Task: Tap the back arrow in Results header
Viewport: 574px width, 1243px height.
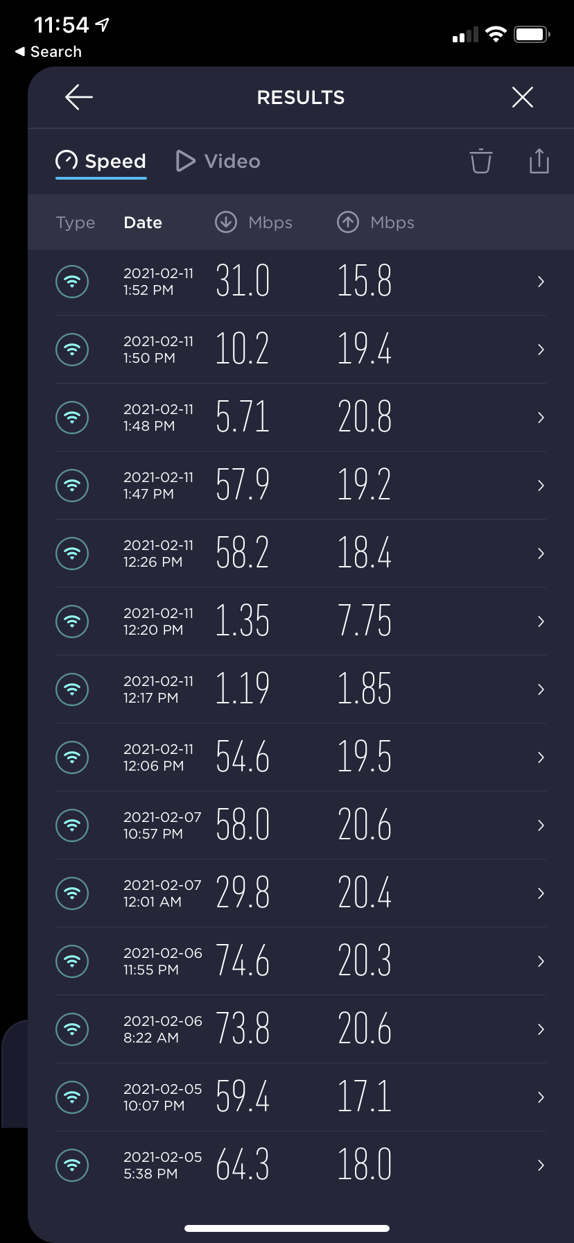Action: pos(79,98)
